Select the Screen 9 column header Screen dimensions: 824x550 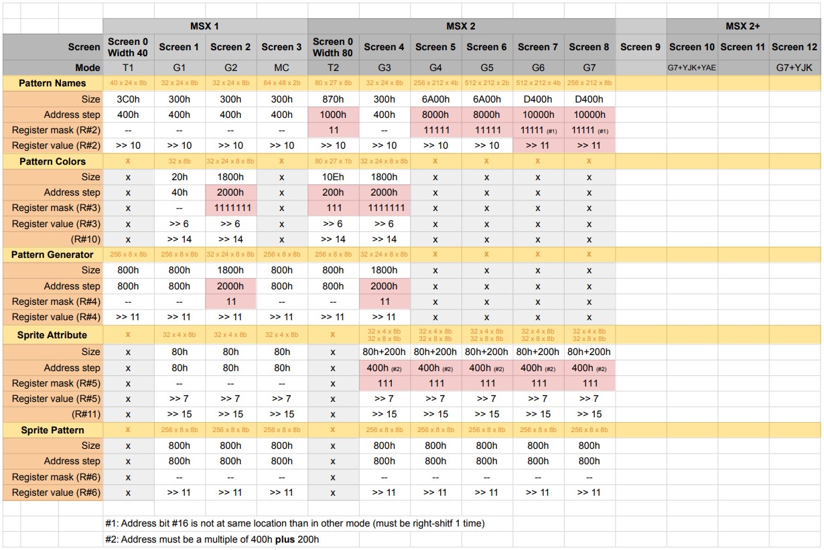click(x=640, y=47)
